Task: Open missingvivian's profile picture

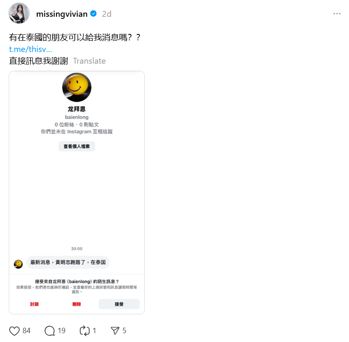Action: coord(19,13)
